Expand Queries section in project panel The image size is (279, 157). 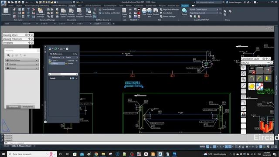point(22,64)
